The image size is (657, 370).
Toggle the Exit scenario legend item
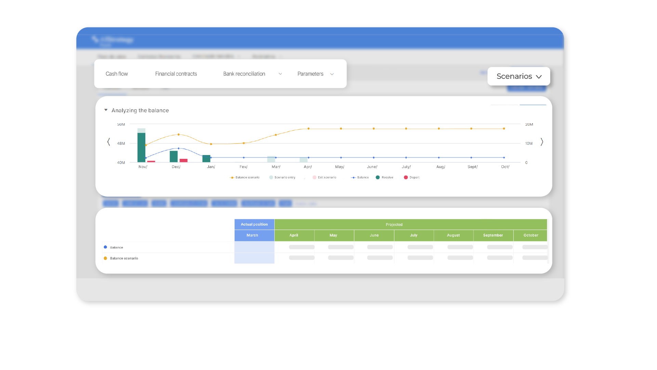click(324, 177)
